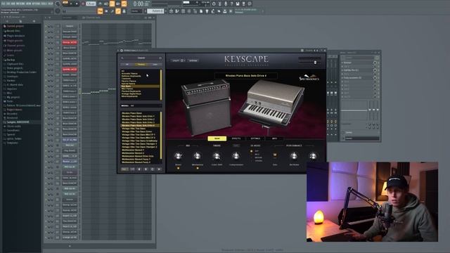Open the Desktop Production Folder in browser
450x253 pixels.
coord(22,72)
